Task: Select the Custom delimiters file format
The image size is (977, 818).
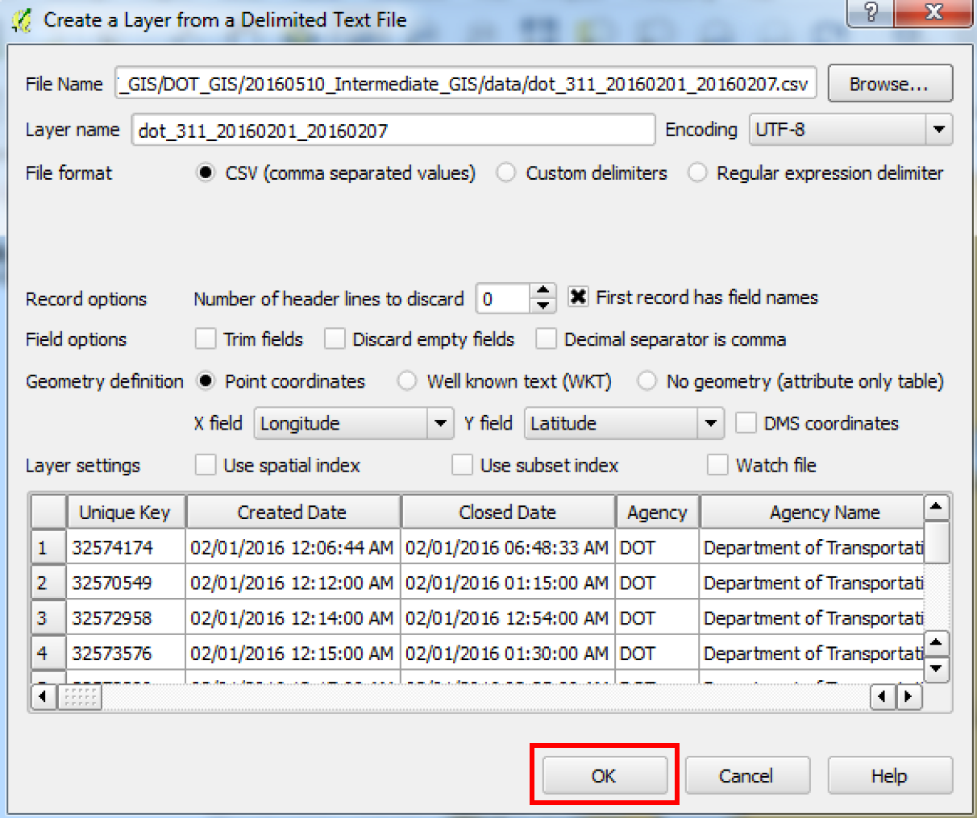Action: (506, 172)
